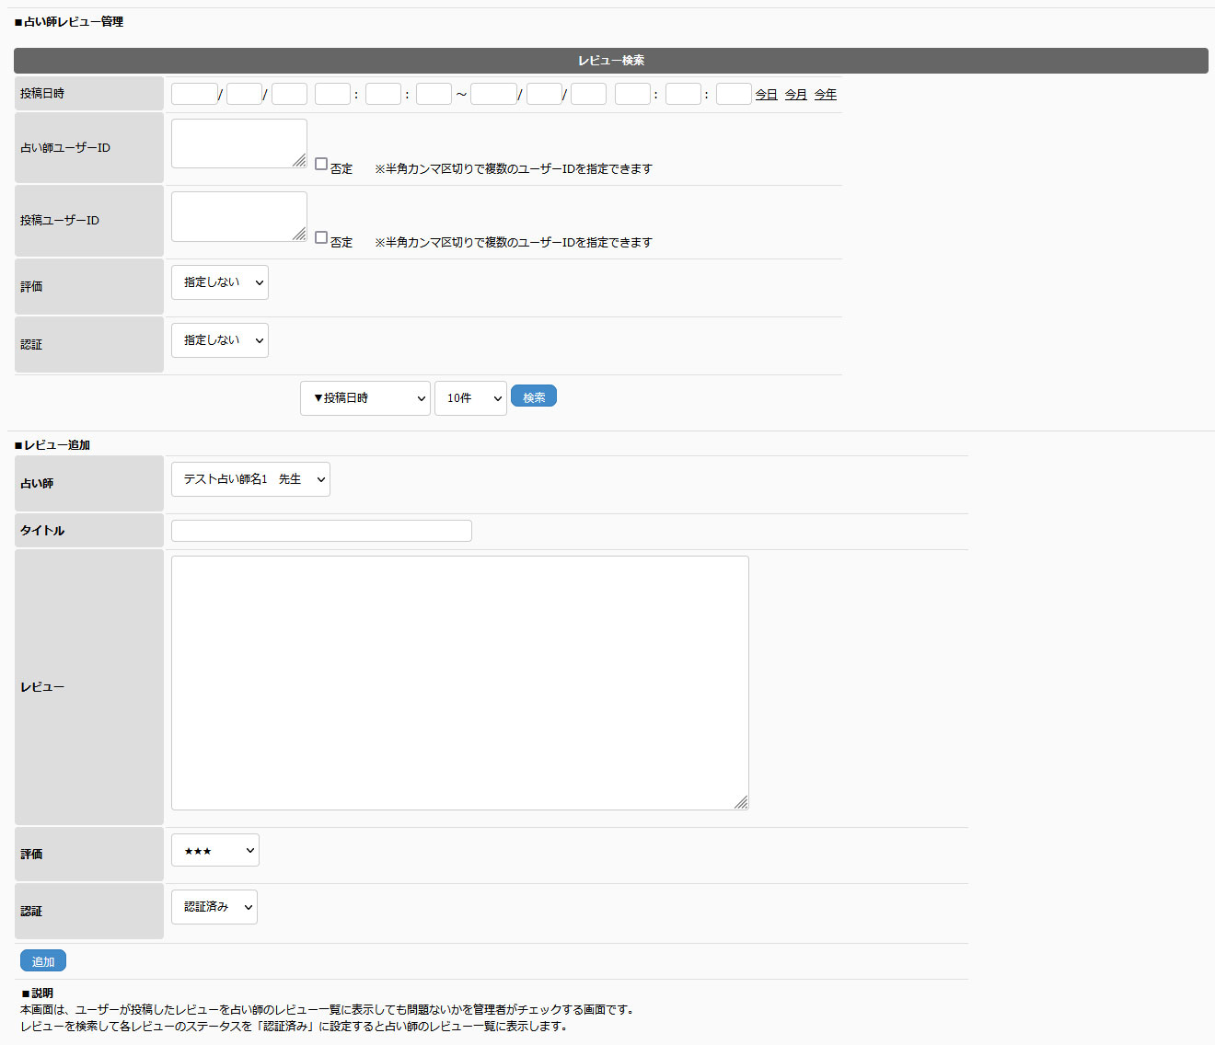
Task: Click the タイトル input field
Action: [321, 531]
